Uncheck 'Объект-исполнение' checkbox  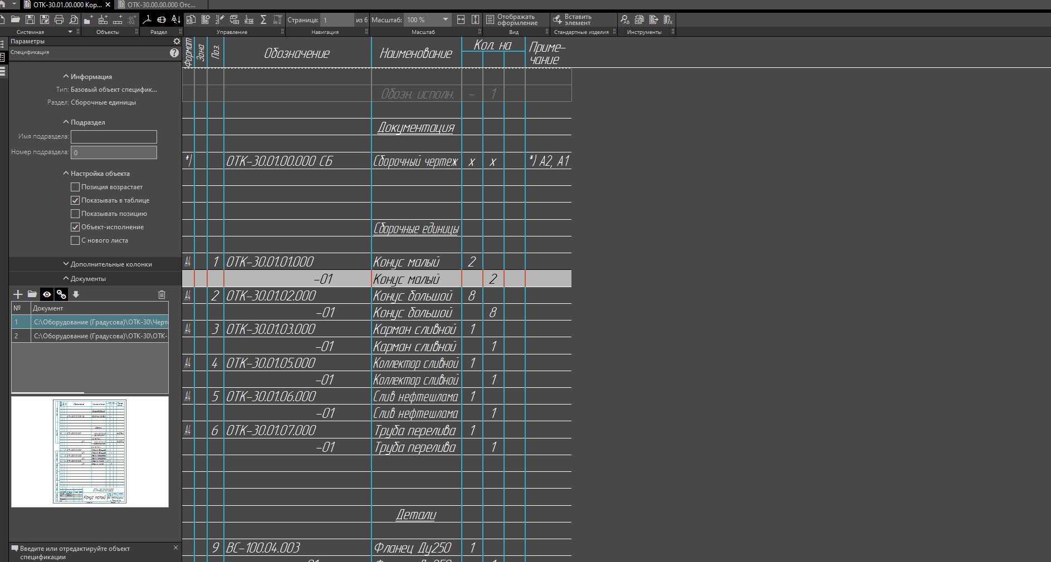tap(75, 227)
